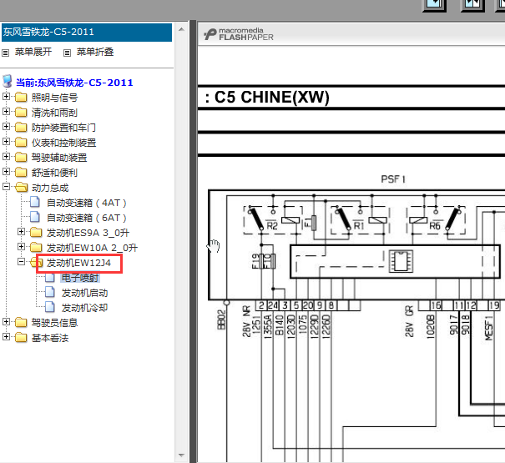Select 驾驶辅助装置 tree label
The image size is (505, 463).
[x=59, y=158]
